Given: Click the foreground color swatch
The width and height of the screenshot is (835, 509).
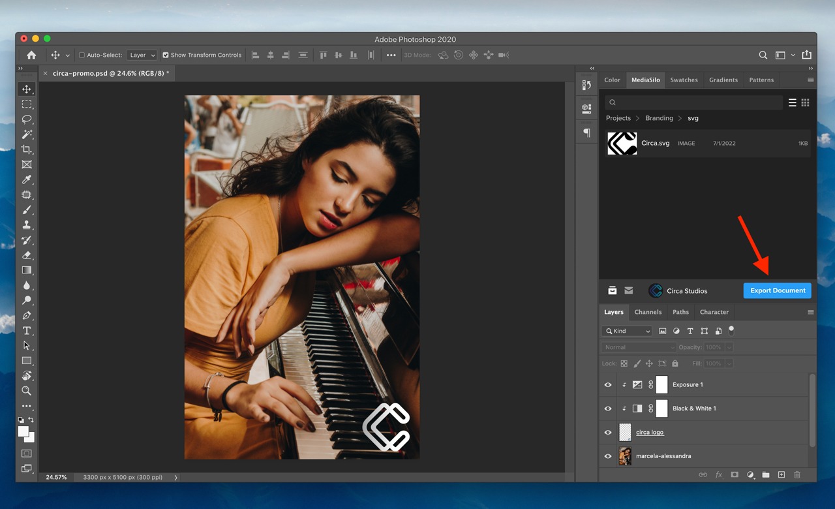Looking at the screenshot, I should coord(24,429).
